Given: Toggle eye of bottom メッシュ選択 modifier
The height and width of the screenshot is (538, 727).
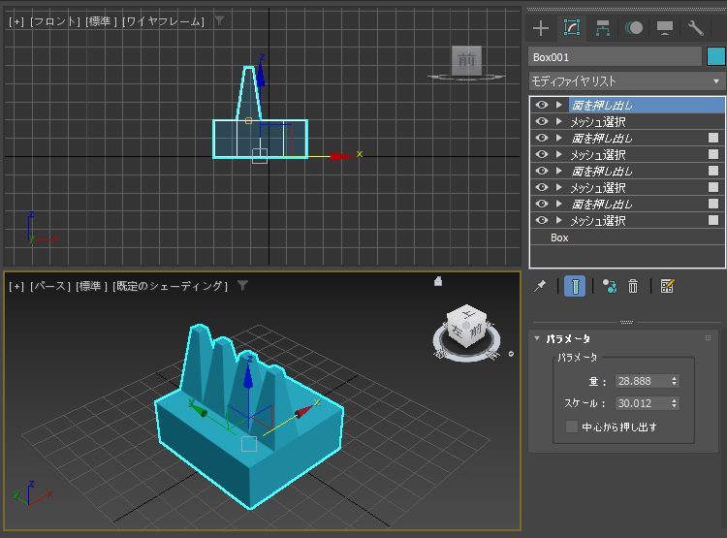Looking at the screenshot, I should point(542,220).
